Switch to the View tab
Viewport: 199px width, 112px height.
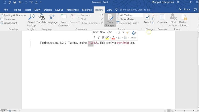(109, 10)
